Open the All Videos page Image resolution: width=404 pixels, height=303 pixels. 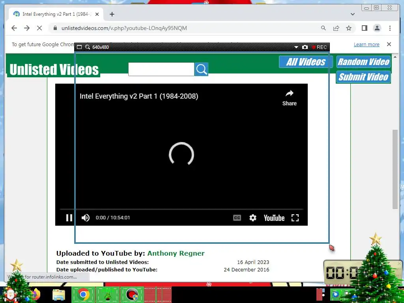click(x=306, y=62)
